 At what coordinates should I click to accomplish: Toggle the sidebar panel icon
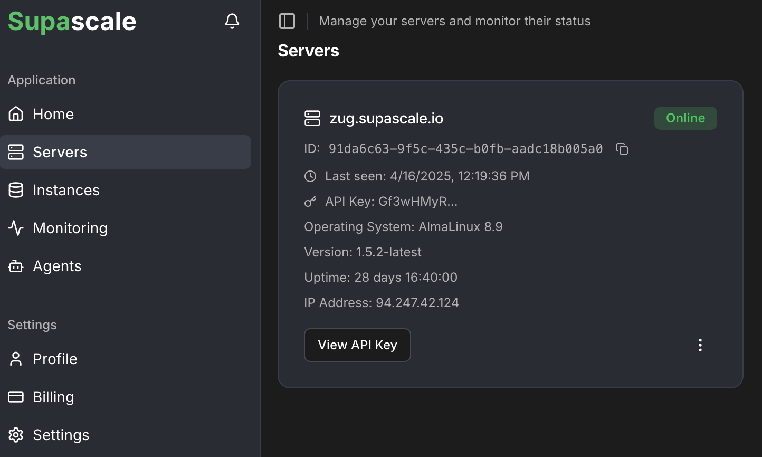click(x=287, y=21)
